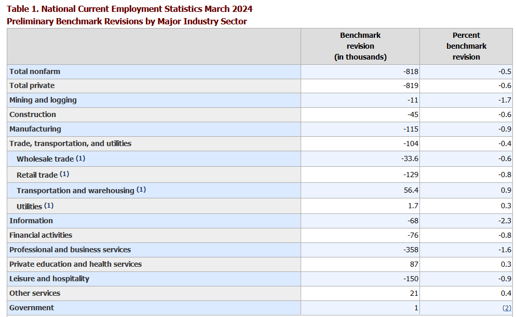Select the Trade, transportation, and utilities label

pos(70,143)
